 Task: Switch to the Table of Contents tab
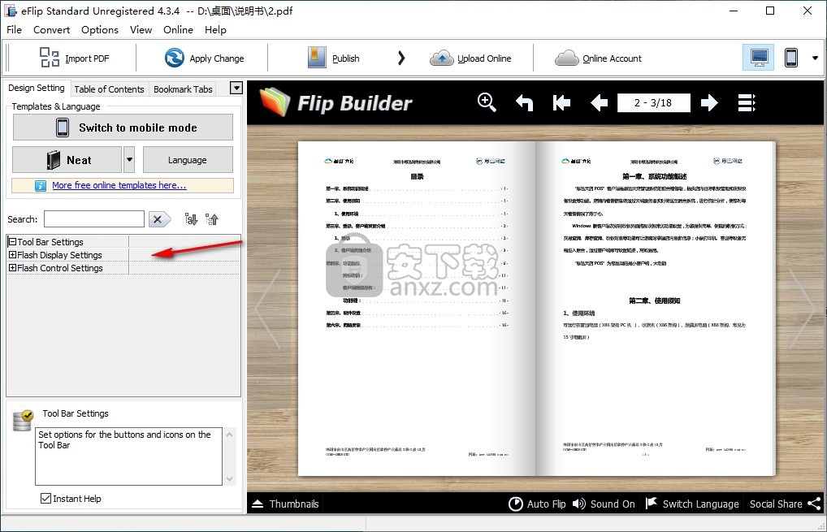tap(109, 89)
